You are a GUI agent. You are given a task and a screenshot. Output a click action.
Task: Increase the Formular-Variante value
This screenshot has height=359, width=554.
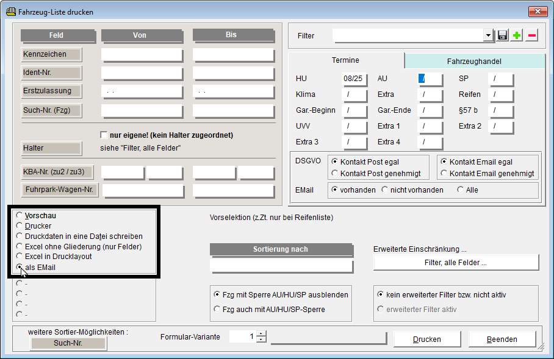click(x=261, y=333)
